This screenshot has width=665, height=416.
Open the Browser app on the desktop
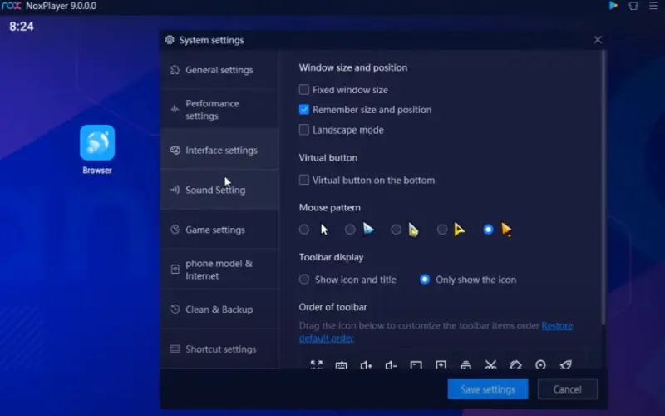[97, 143]
